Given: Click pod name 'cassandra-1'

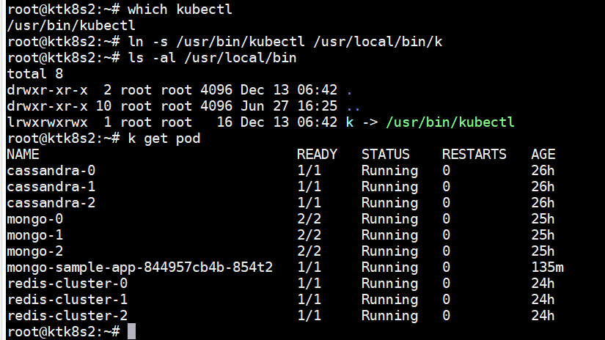Looking at the screenshot, I should [51, 187].
